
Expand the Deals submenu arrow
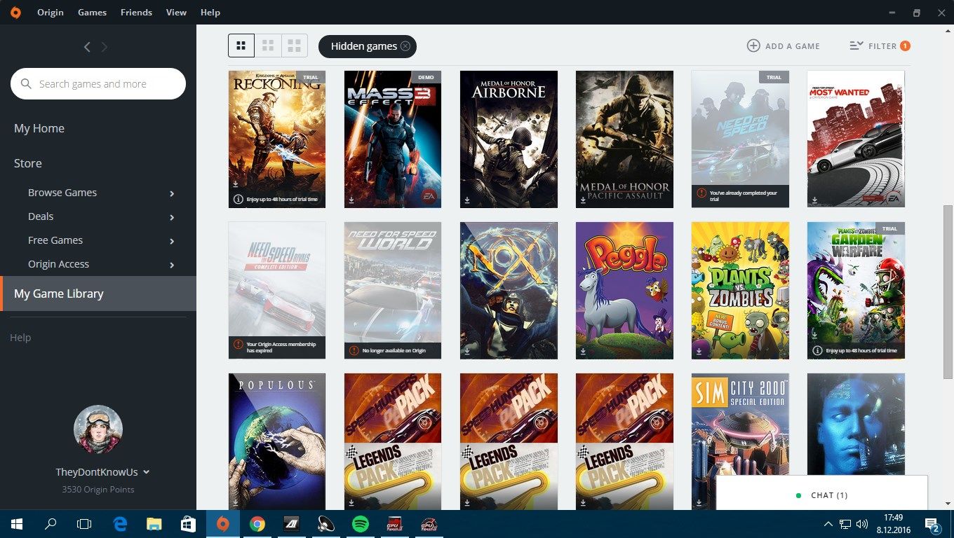coord(172,217)
